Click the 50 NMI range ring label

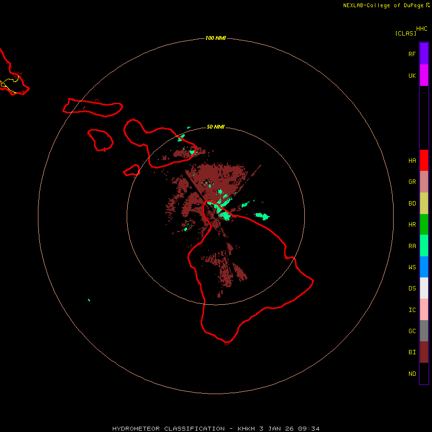click(x=216, y=127)
